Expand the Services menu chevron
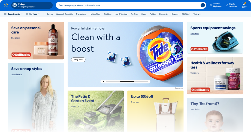Image resolution: width=251 pixels, height=137 pixels. pos(39,14)
